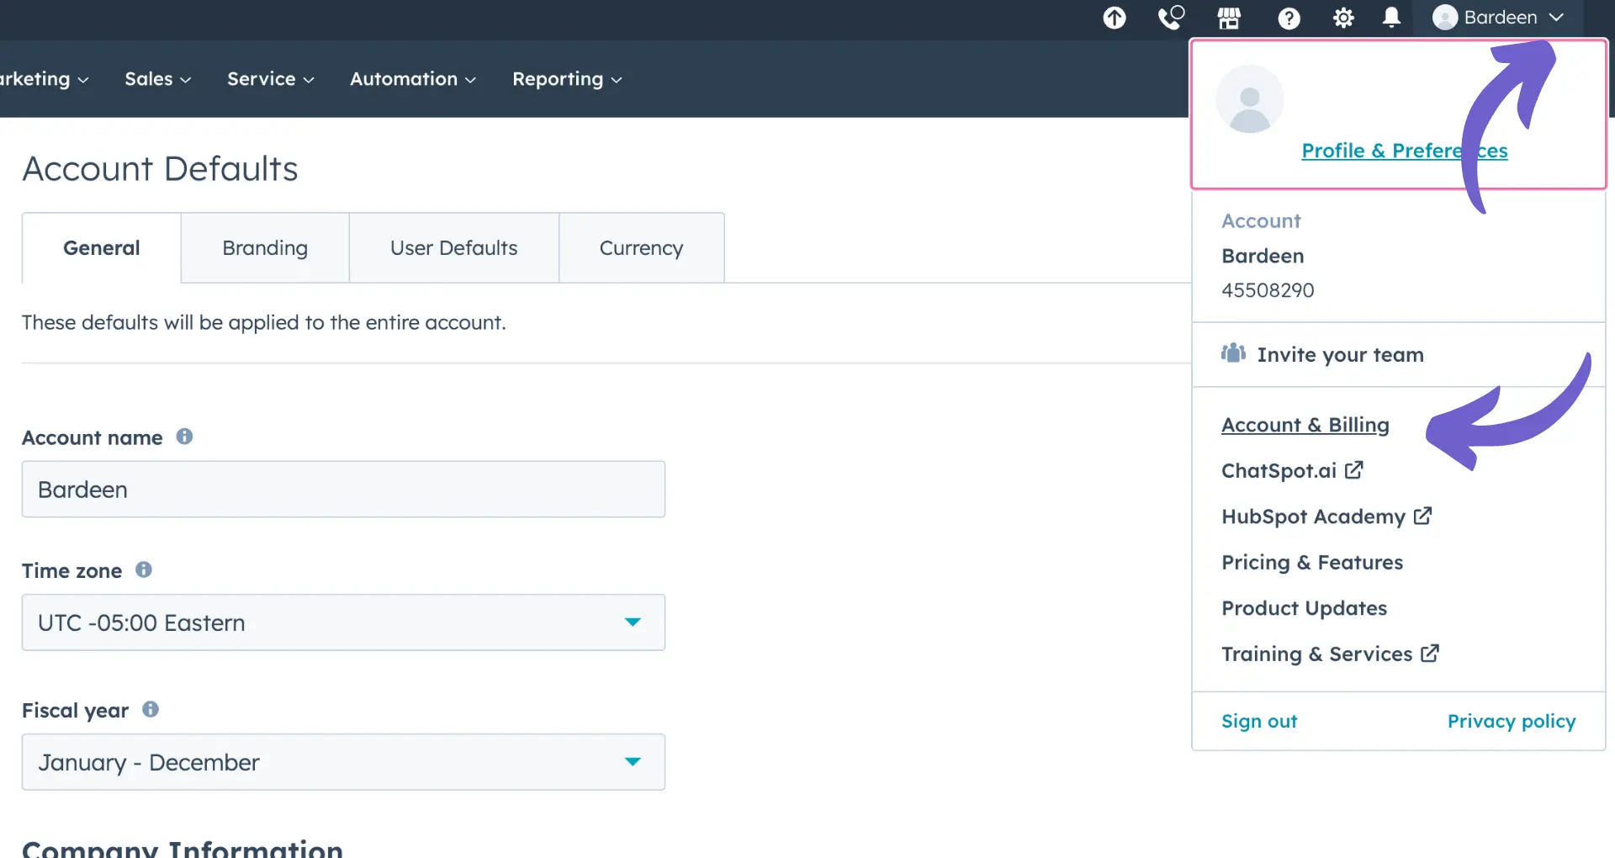Open HubSpot Academy external link
The height and width of the screenshot is (858, 1615).
pyautogui.click(x=1326, y=516)
